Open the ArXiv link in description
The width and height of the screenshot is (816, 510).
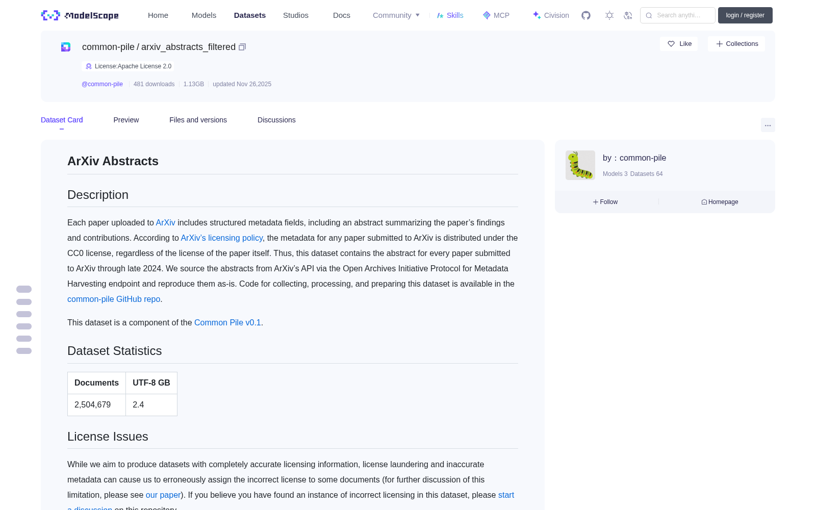click(165, 223)
